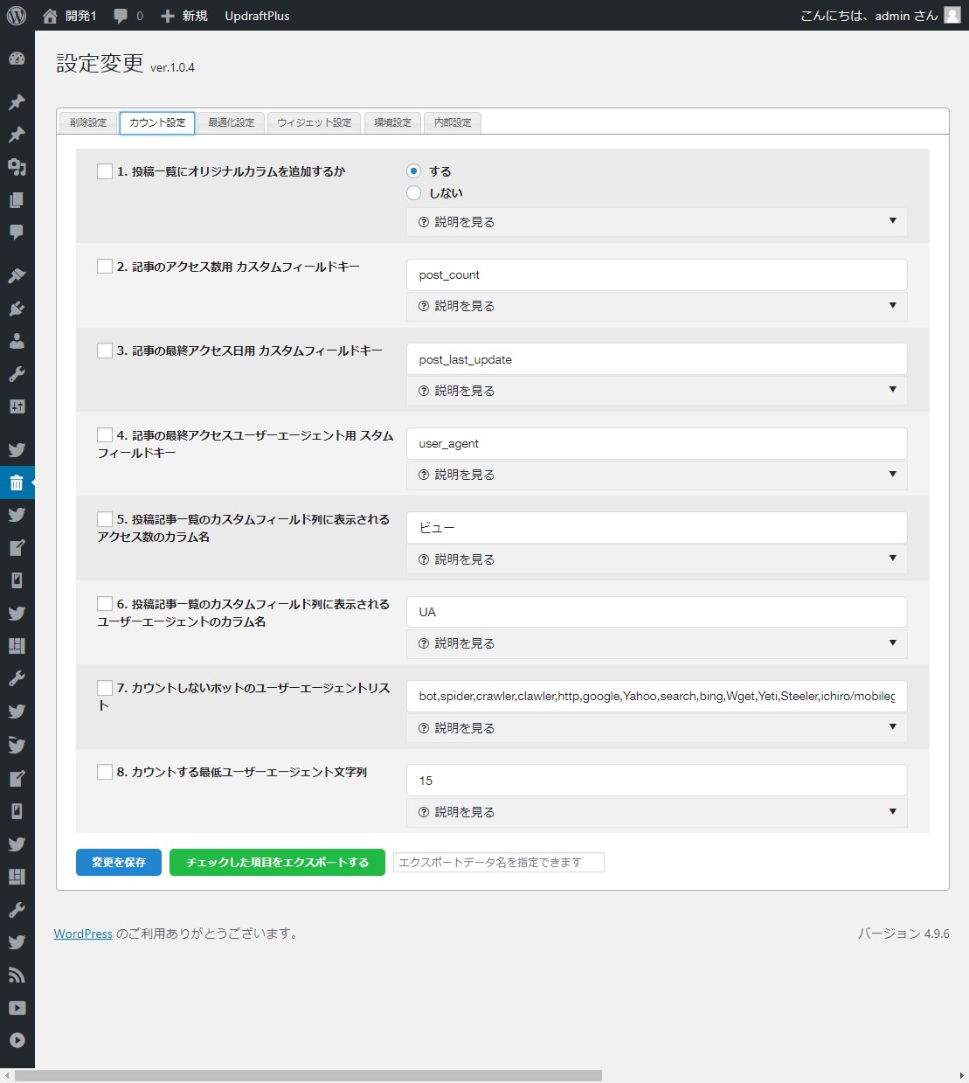Expand 説明を見る below user_agent field
969x1083 pixels.
(657, 475)
